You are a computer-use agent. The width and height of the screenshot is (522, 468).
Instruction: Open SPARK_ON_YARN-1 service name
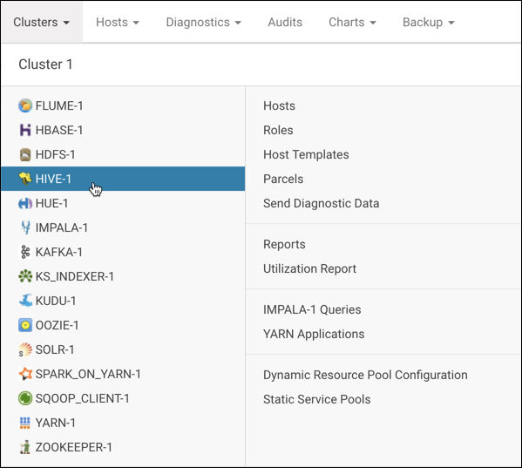pyautogui.click(x=88, y=374)
